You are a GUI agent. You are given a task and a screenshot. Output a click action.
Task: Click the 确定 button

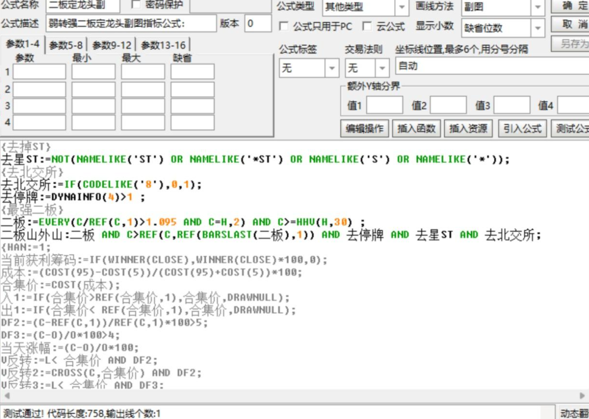(x=571, y=5)
